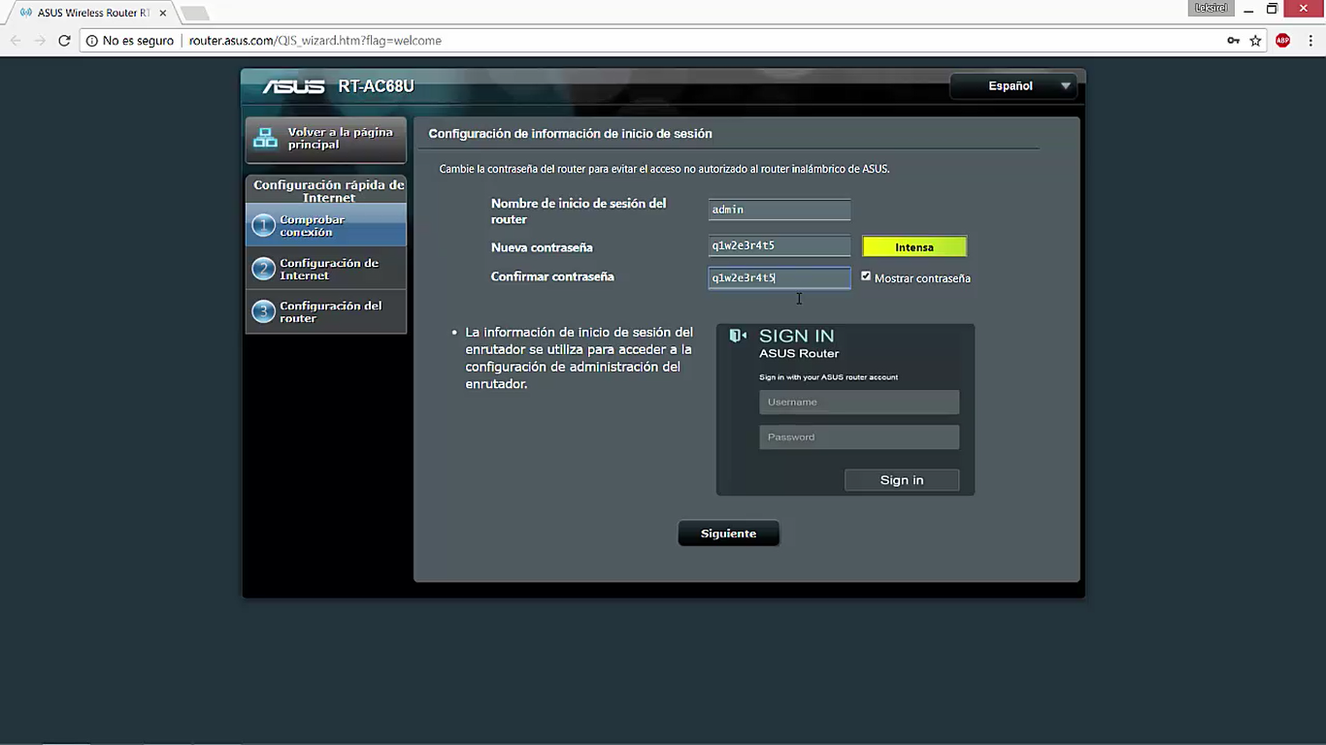This screenshot has width=1326, height=745.
Task: Click the Sign In panel icon
Action: [x=738, y=336]
